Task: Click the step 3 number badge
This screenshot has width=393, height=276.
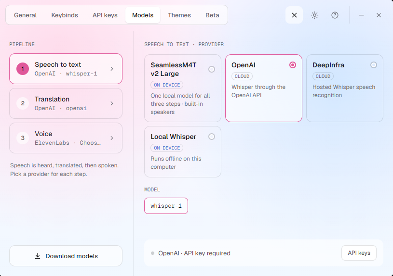Action: pyautogui.click(x=23, y=138)
